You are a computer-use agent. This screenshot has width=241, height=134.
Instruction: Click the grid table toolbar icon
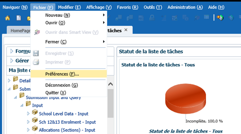coord(206,18)
